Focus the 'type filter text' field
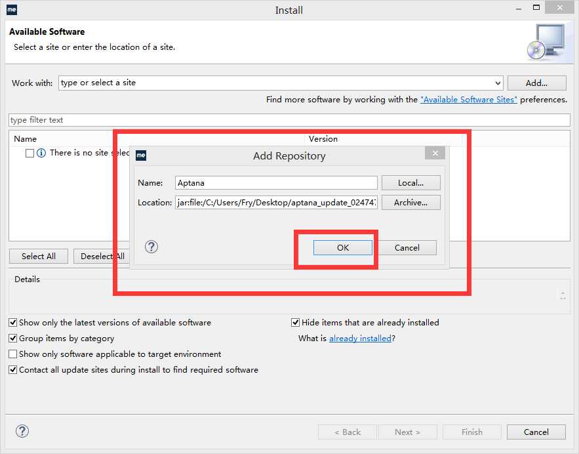 click(x=290, y=120)
